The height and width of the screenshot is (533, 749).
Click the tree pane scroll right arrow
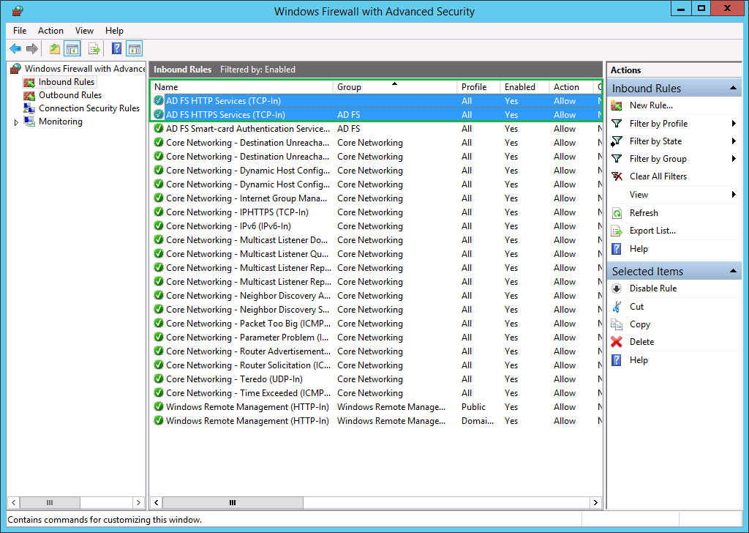138,502
